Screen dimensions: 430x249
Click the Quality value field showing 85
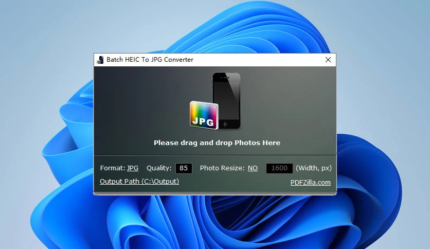(x=184, y=168)
